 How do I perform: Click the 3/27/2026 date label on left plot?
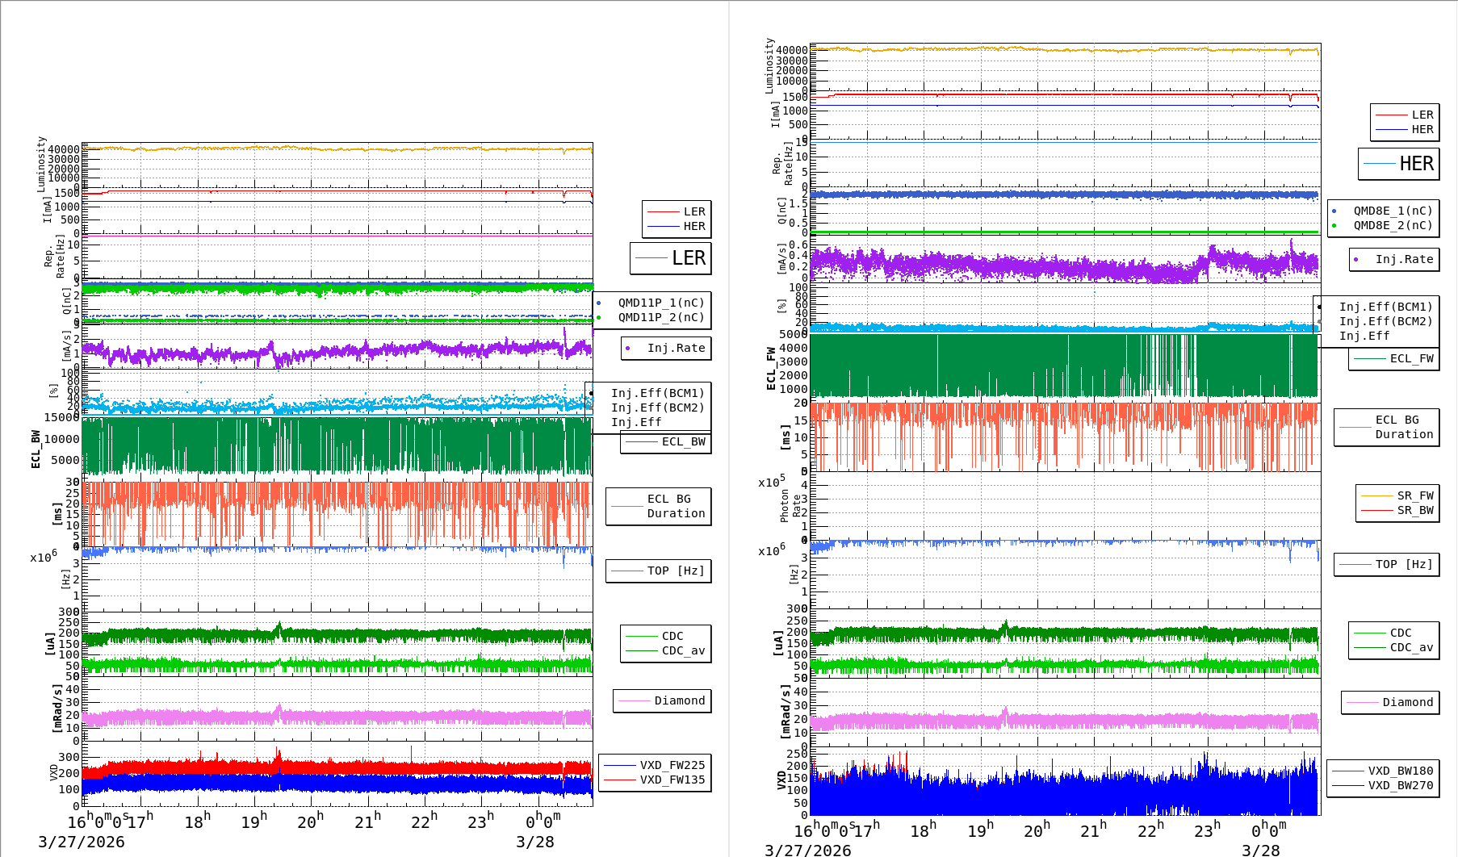[82, 842]
